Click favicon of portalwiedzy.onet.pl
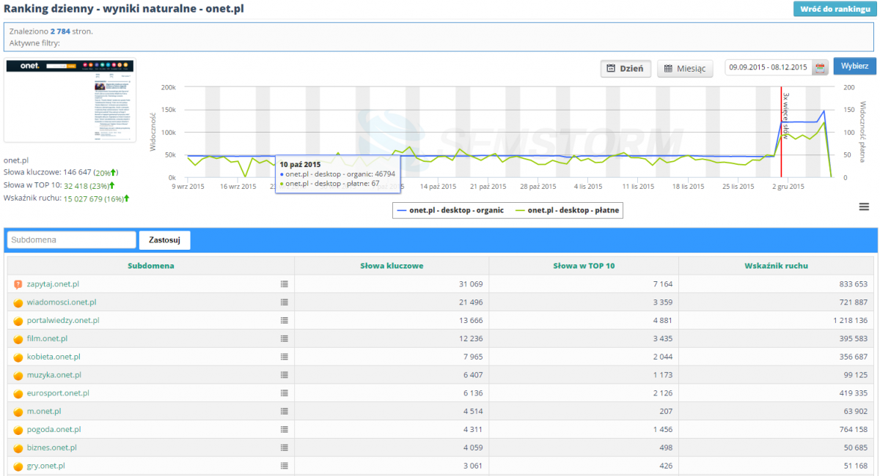Viewport: 880px width, 476px height. [18, 321]
